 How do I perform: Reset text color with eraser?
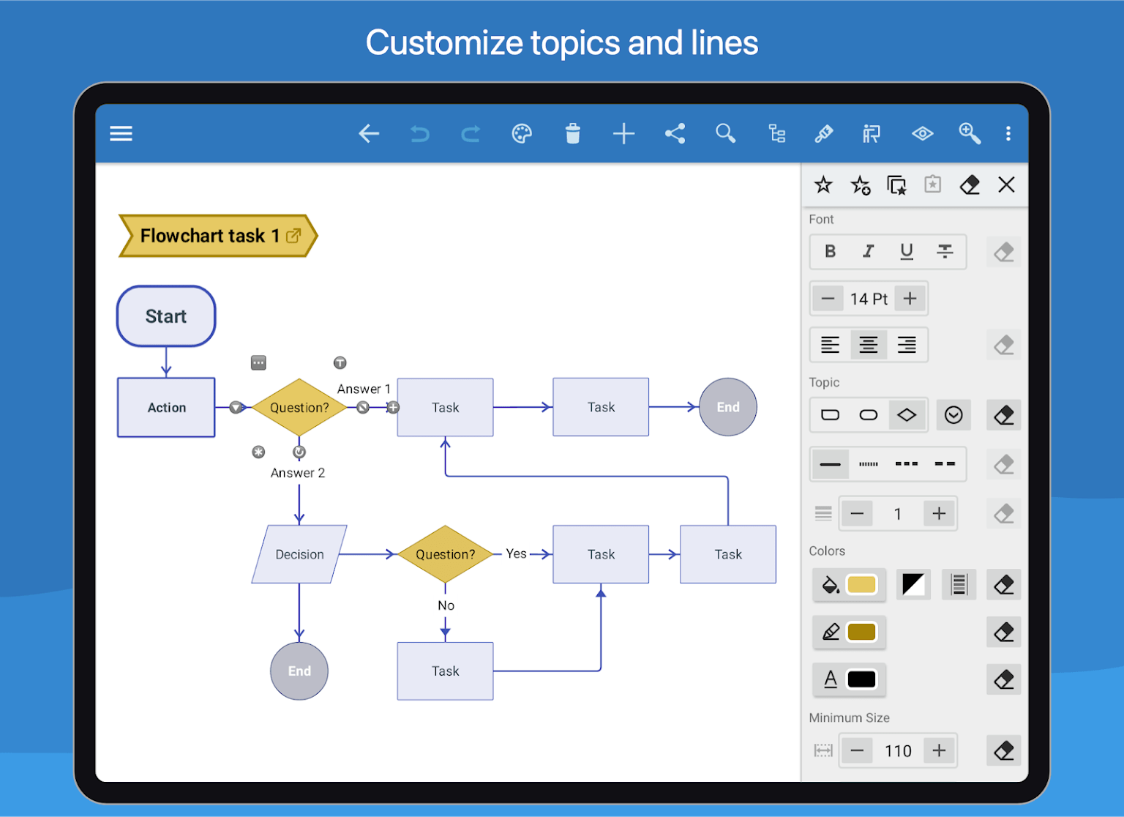[1004, 679]
